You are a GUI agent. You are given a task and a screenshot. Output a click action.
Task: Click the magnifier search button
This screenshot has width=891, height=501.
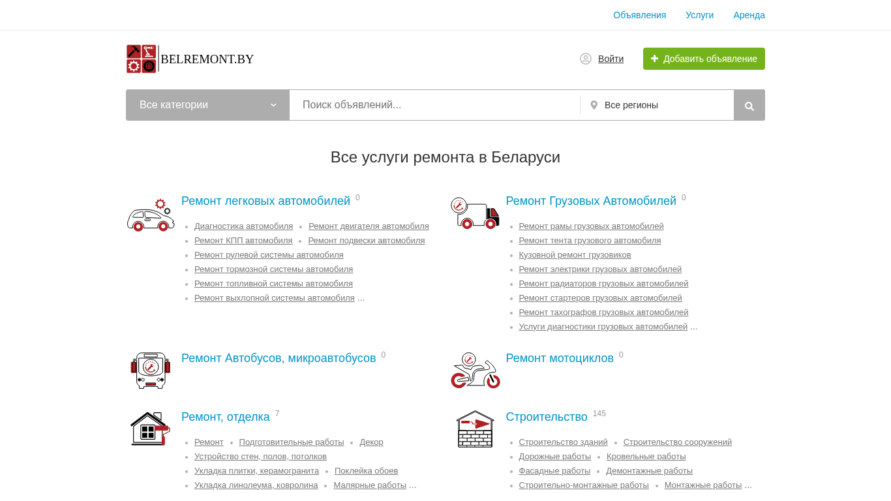tap(749, 106)
